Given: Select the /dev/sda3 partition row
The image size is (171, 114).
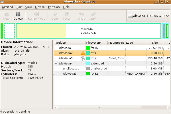Looking at the screenshot, I should click(112, 58).
